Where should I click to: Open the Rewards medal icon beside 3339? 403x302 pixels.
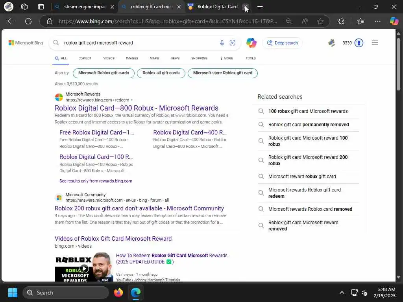[x=359, y=43]
